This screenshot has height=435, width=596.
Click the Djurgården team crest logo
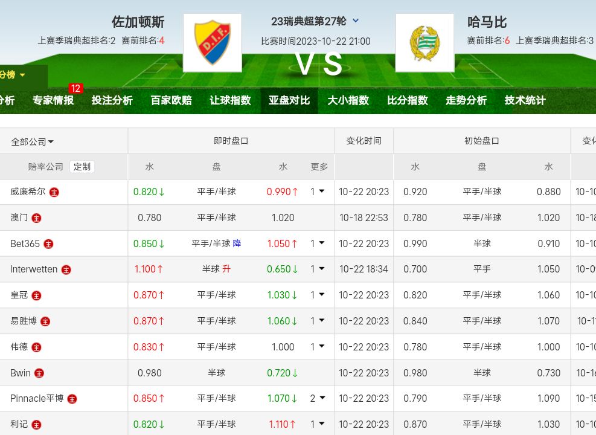(212, 43)
